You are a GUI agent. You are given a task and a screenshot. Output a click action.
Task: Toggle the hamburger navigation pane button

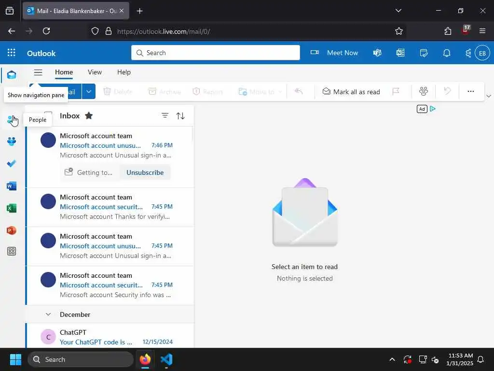click(x=38, y=72)
